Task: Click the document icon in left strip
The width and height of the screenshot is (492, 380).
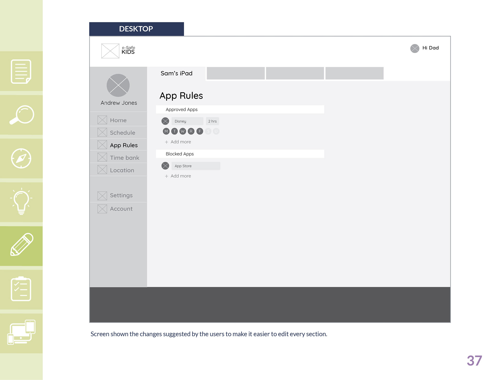Action: [x=21, y=72]
